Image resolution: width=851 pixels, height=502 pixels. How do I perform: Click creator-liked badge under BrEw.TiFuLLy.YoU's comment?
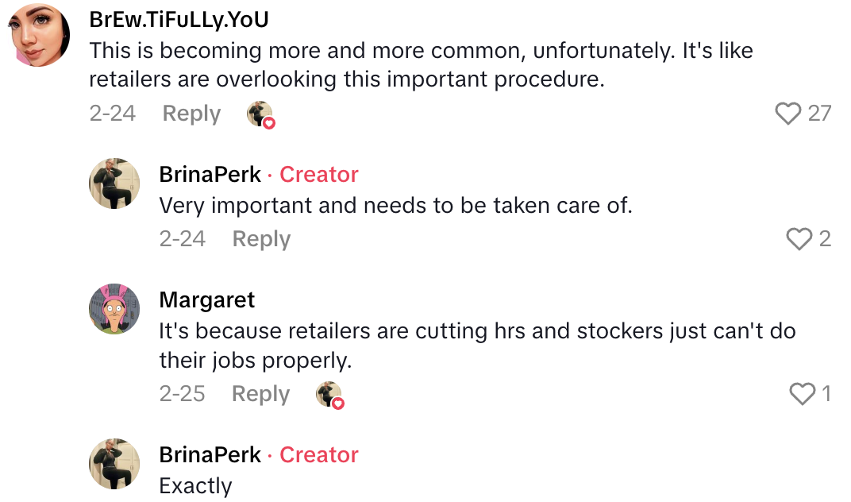[x=260, y=115]
